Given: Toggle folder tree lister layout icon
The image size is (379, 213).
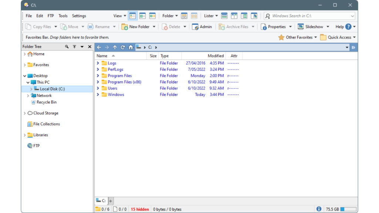Looking at the screenshot, I should click(244, 16).
